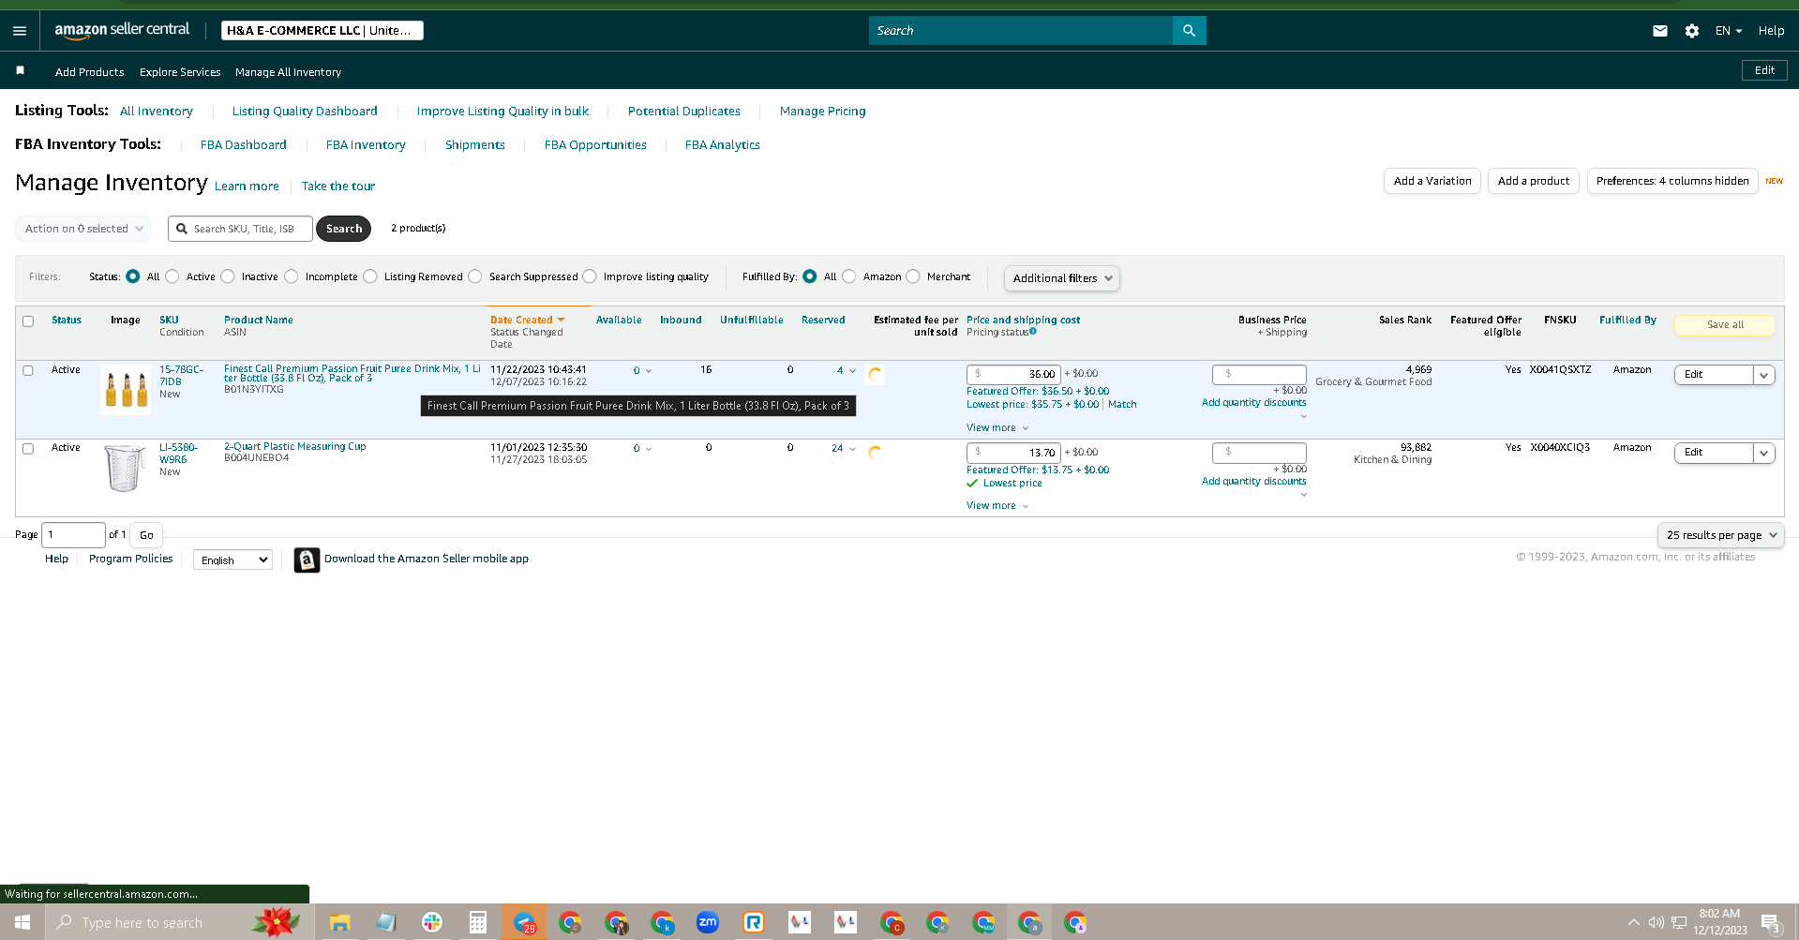Open RingCentral from the taskbar
The height and width of the screenshot is (940, 1799).
tap(754, 923)
